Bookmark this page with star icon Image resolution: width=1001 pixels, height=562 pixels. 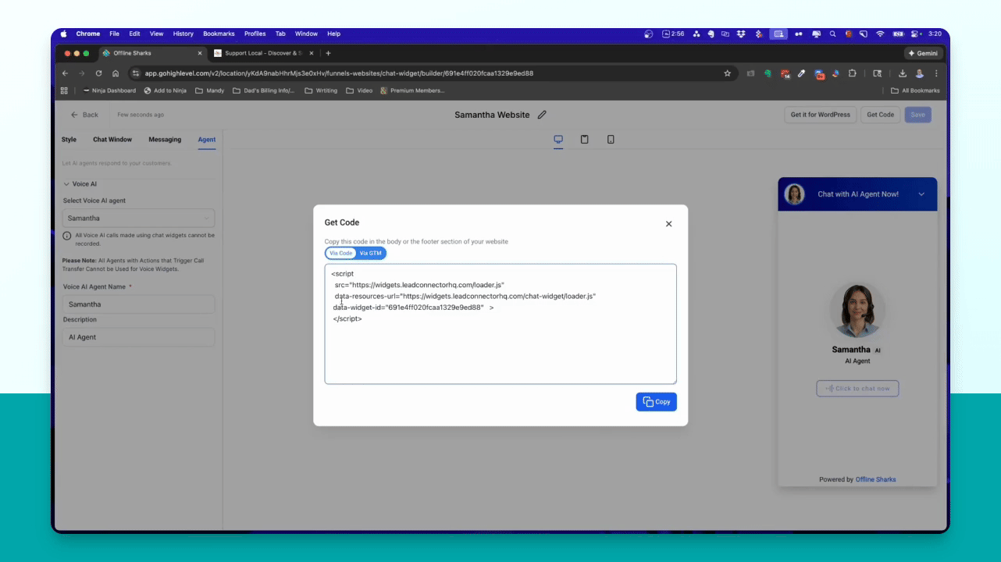point(728,73)
